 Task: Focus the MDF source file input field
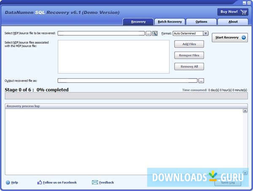[x=101, y=33]
